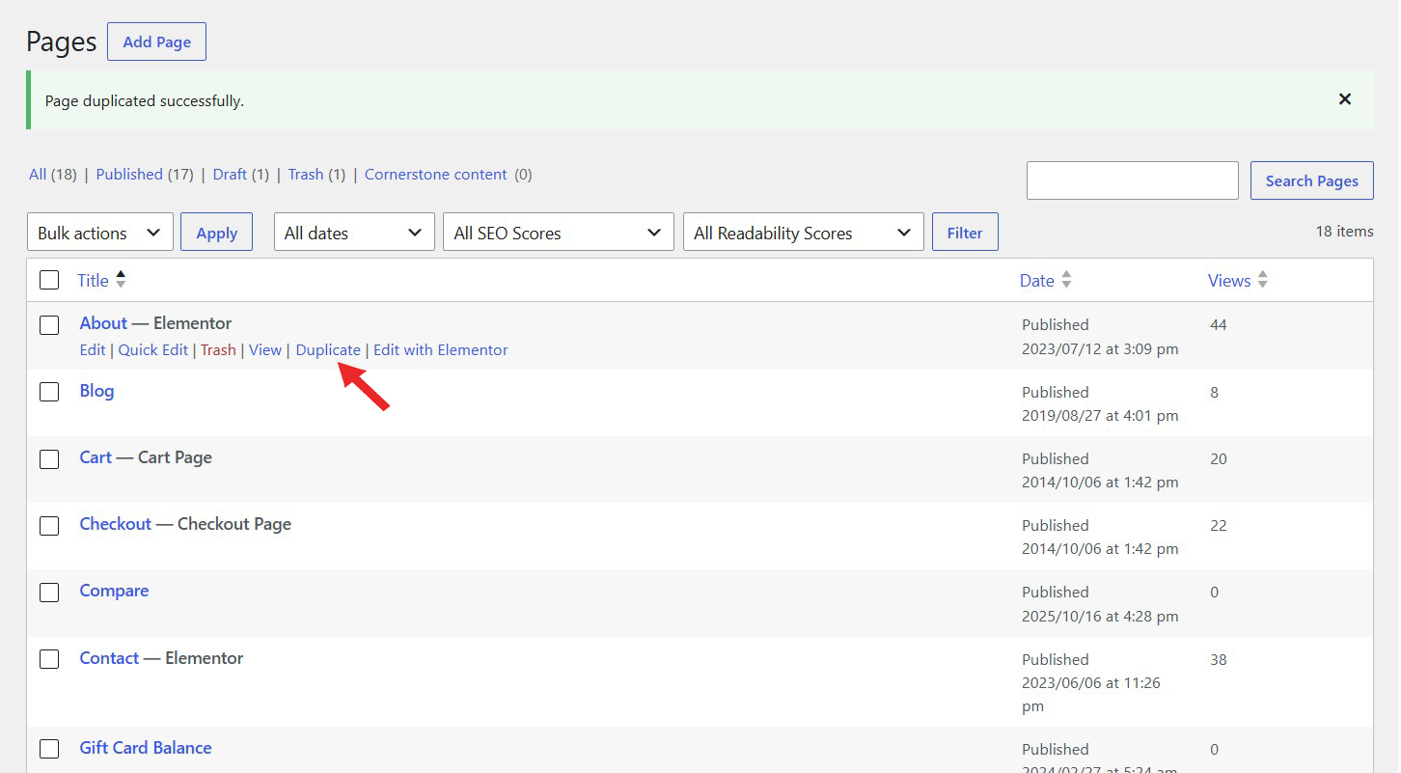Click Edit under the About page
This screenshot has height=773, width=1401.
point(93,350)
